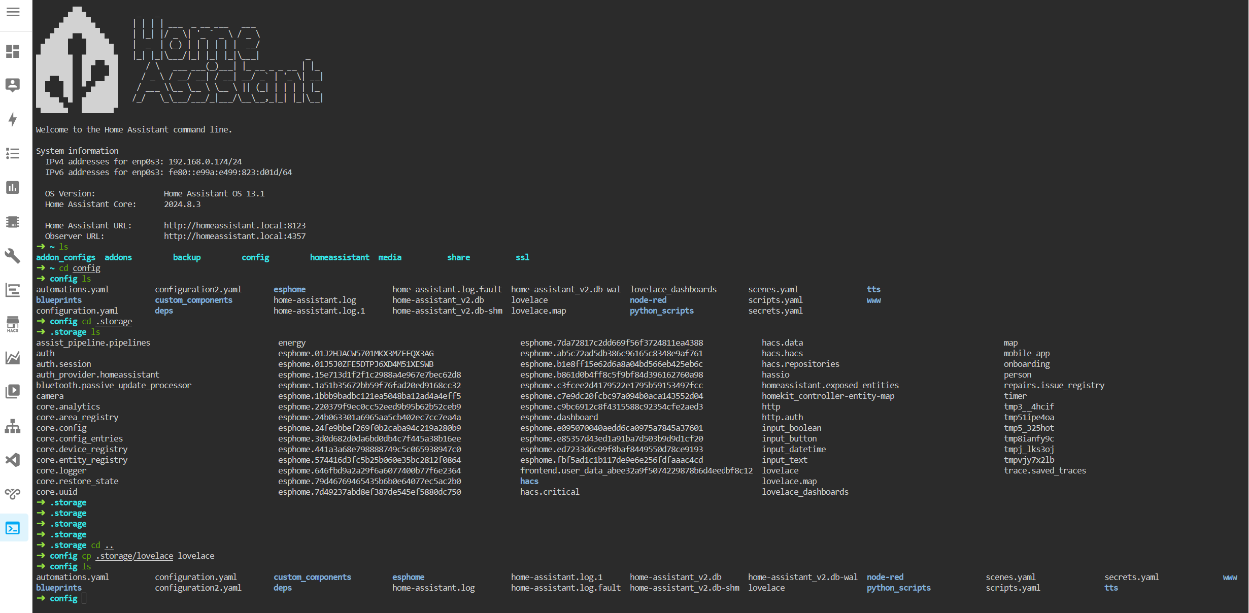Screen dimensions: 1249x613
Task: Open the Logbook list icon
Action: pyautogui.click(x=13, y=153)
